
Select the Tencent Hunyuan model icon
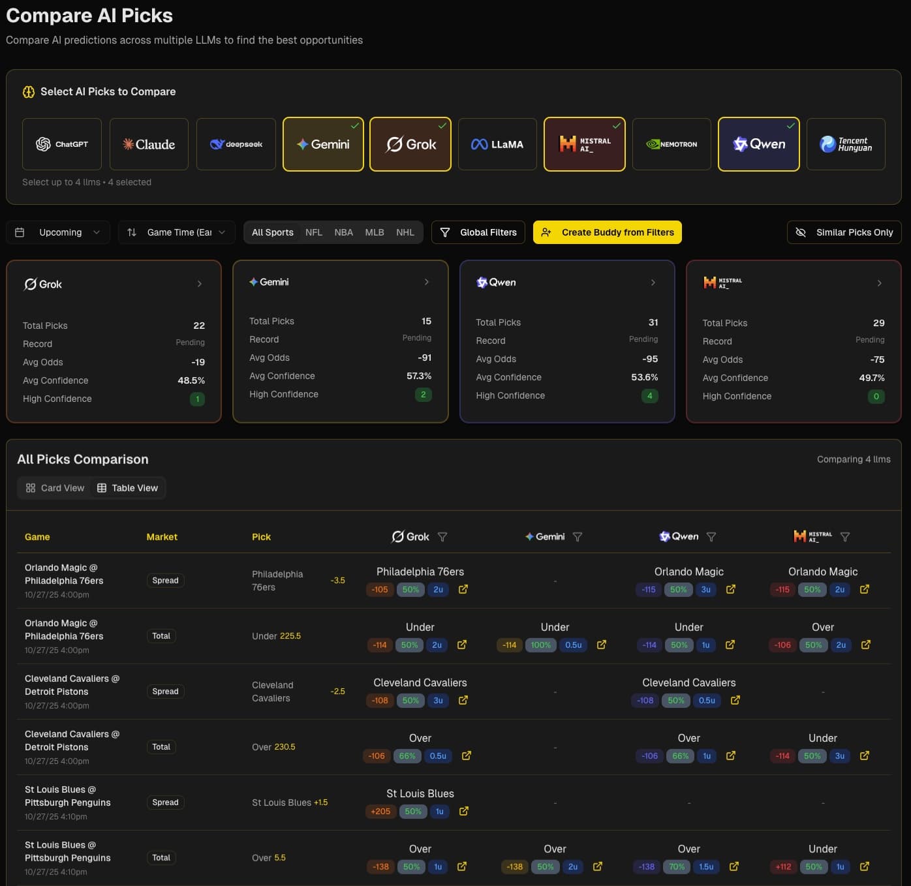[846, 144]
